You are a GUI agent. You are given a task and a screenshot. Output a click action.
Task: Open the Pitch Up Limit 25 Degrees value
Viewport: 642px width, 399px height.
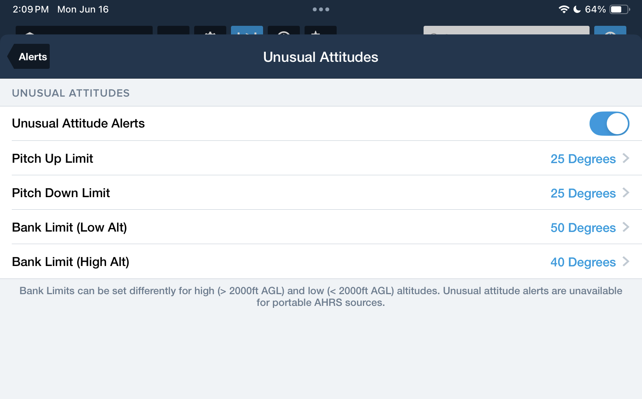tap(583, 159)
